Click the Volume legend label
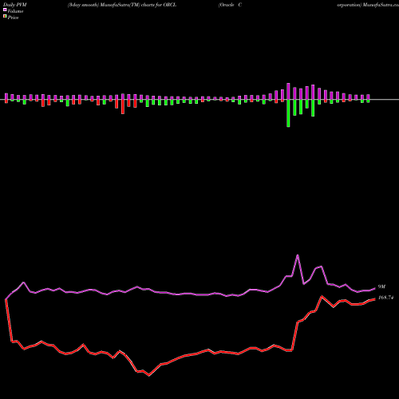Screen dimensions: 399x399 15,11
